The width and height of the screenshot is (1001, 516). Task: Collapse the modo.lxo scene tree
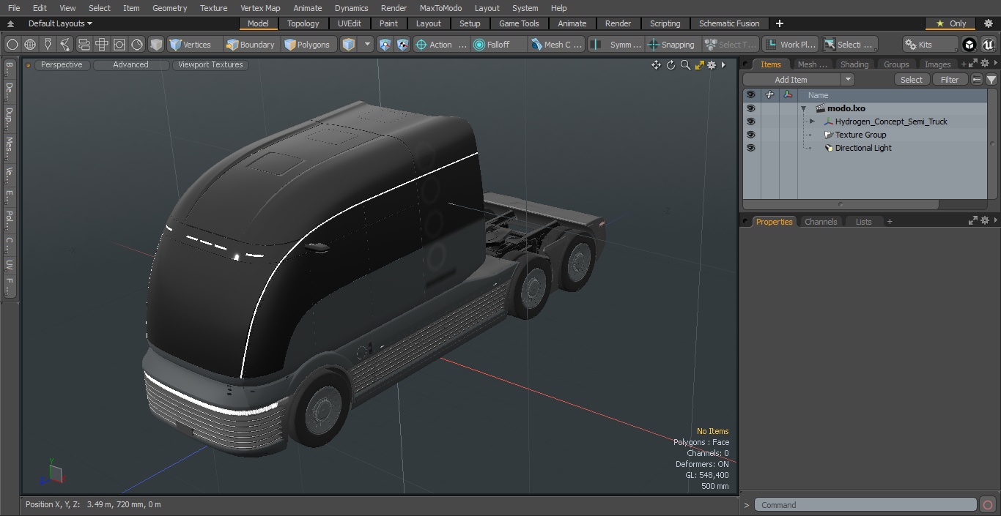click(803, 108)
